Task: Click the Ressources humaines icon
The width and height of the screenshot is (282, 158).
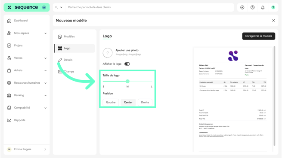Action: click(9, 83)
